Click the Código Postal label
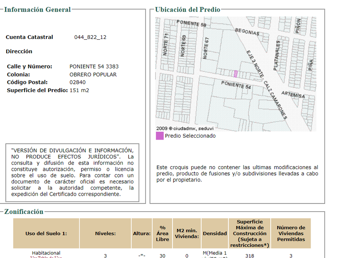The image size is (345, 258). (27, 82)
